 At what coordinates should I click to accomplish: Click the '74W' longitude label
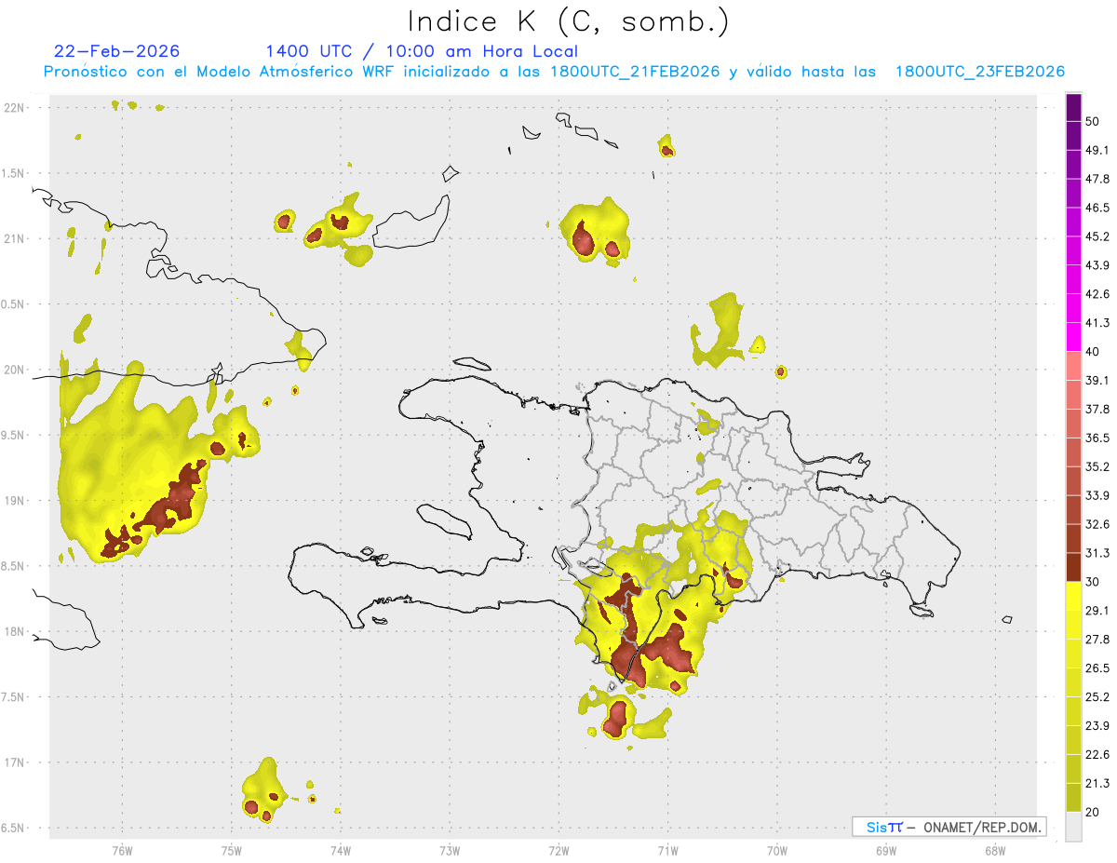point(341,851)
